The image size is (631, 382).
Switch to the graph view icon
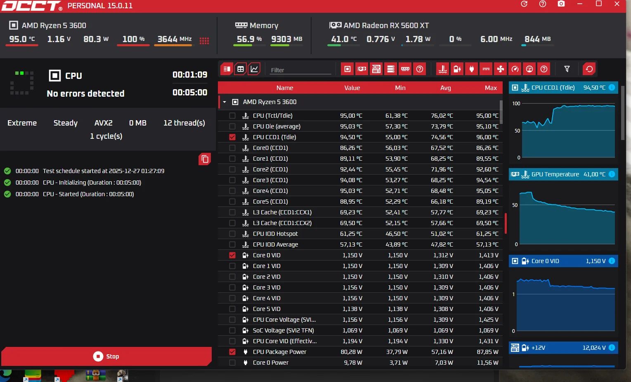254,69
